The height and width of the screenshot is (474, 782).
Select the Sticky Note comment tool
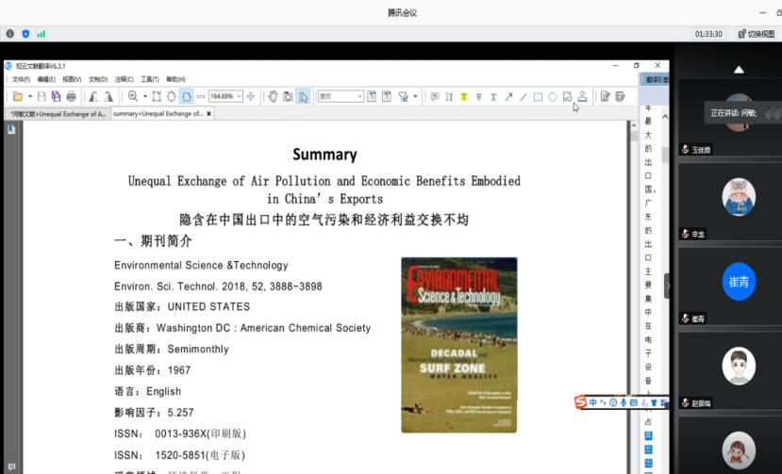pyautogui.click(x=434, y=96)
